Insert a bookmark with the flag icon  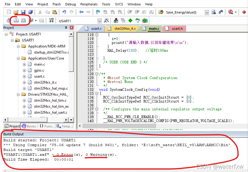[98, 12]
